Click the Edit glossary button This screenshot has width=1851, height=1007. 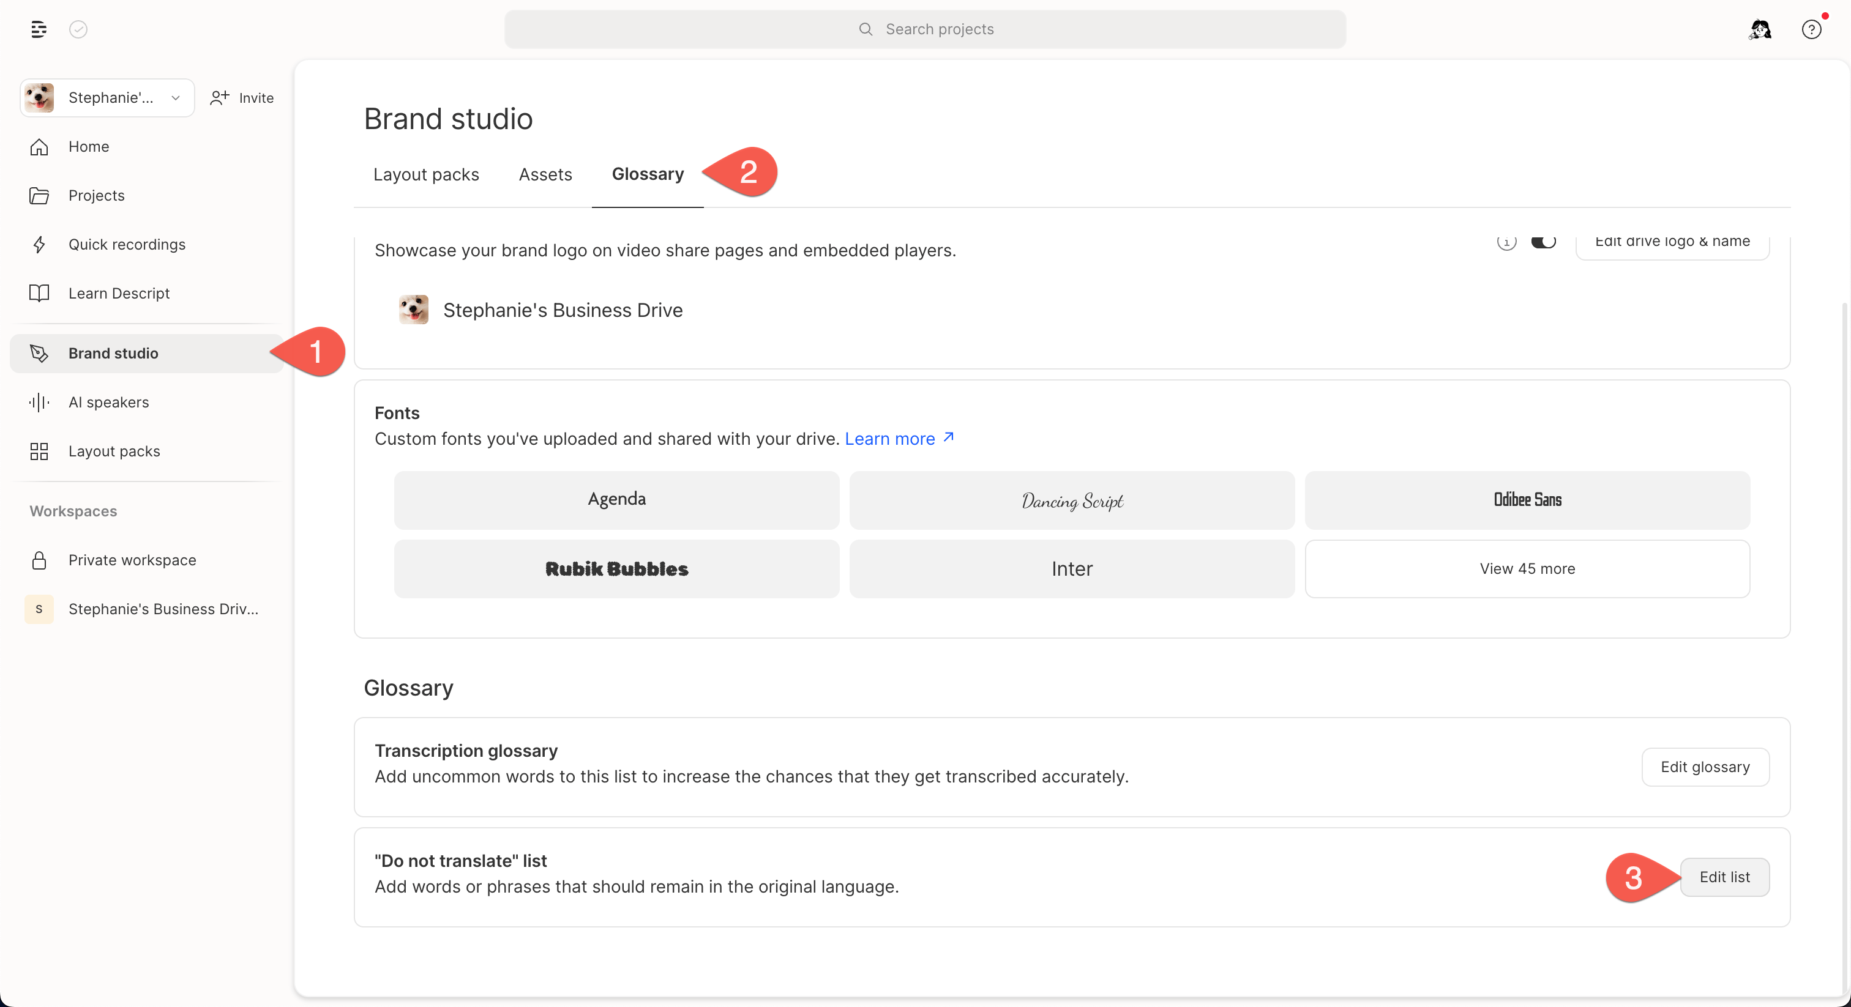1705,767
